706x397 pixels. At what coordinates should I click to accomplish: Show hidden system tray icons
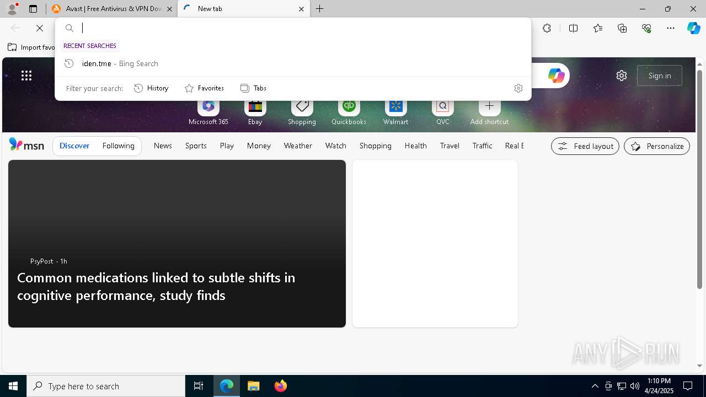[595, 386]
